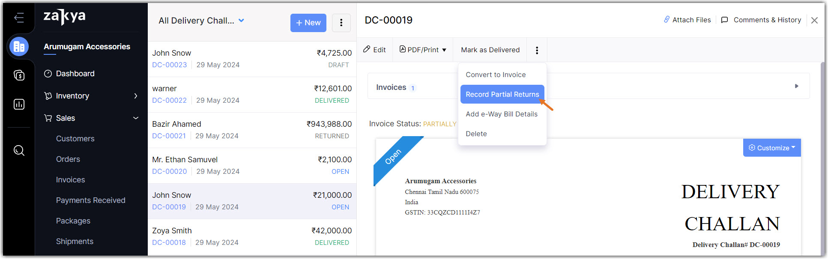Choose Record Partial Returns option
828x259 pixels.
[502, 94]
